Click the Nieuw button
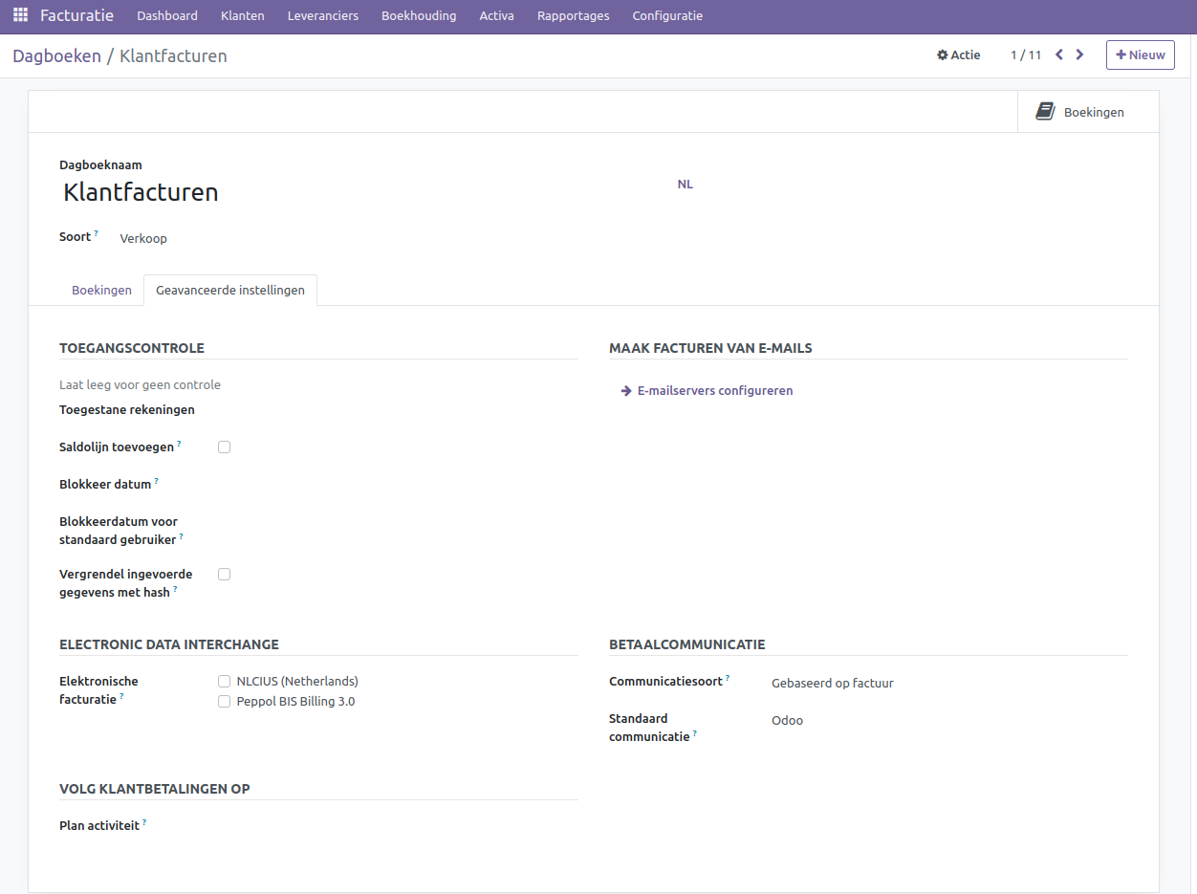The width and height of the screenshot is (1197, 894). tap(1140, 55)
